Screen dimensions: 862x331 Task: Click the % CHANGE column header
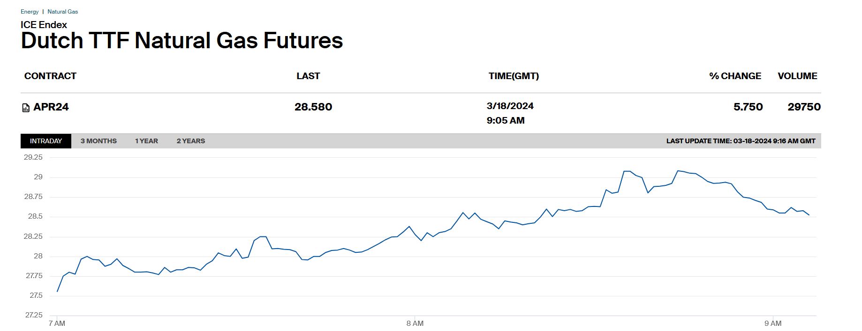(x=735, y=76)
